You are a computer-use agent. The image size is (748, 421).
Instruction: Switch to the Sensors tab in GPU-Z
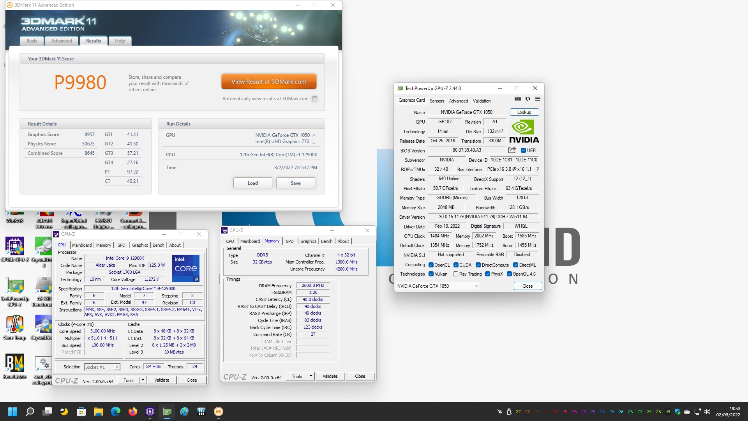point(437,101)
